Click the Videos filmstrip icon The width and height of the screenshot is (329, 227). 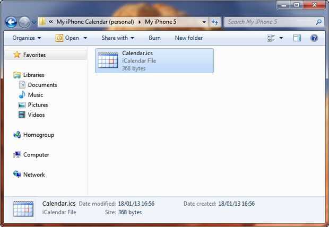(x=22, y=115)
